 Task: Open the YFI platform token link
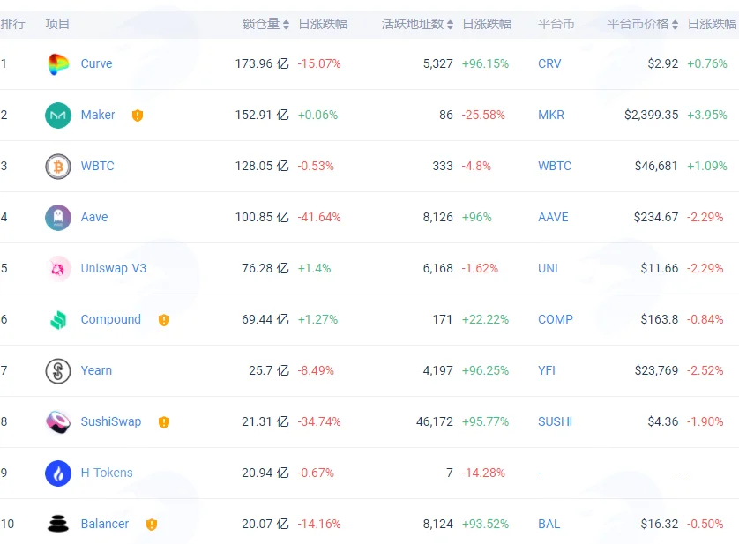[546, 370]
